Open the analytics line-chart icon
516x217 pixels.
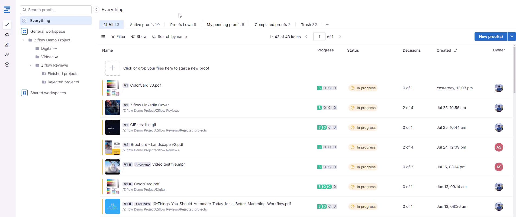7,55
